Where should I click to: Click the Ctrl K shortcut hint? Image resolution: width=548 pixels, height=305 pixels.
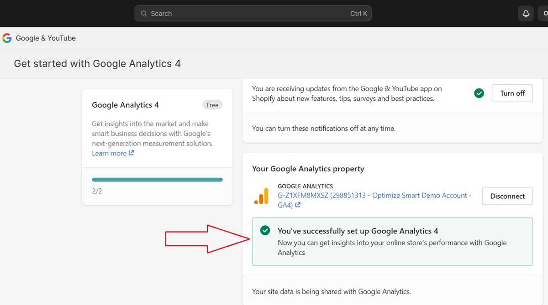[358, 14]
